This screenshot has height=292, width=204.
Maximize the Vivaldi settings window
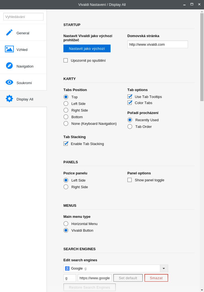[192, 4]
